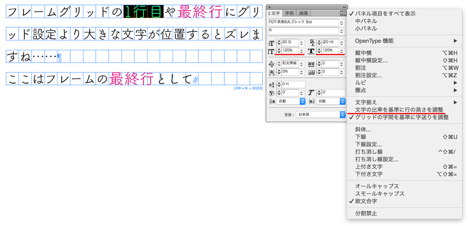This screenshot has width=468, height=226.
Task: Toggle 欧文合字 checked menu item
Action: pos(404,201)
